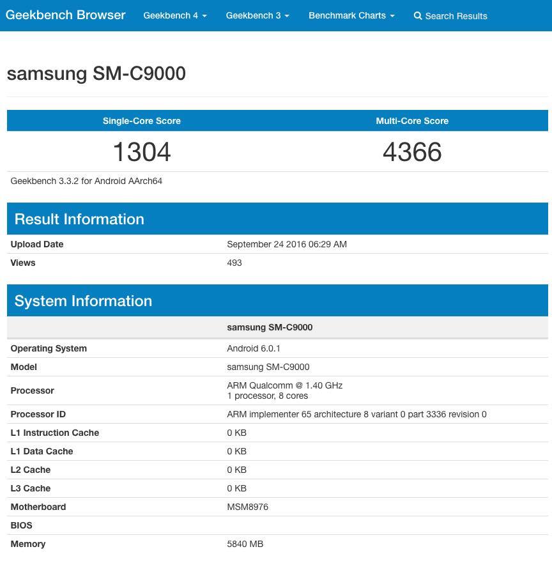This screenshot has width=552, height=563.
Task: Click the Upload Date label
Action: click(37, 244)
